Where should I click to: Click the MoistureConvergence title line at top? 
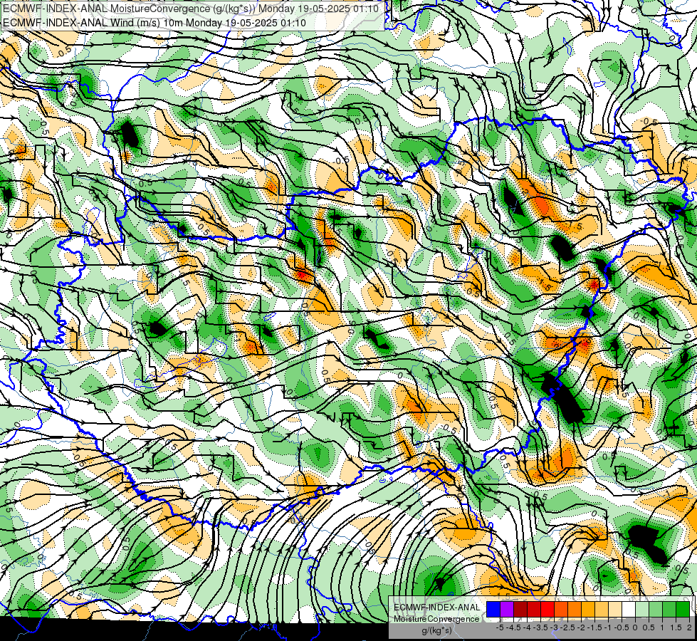(191, 9)
